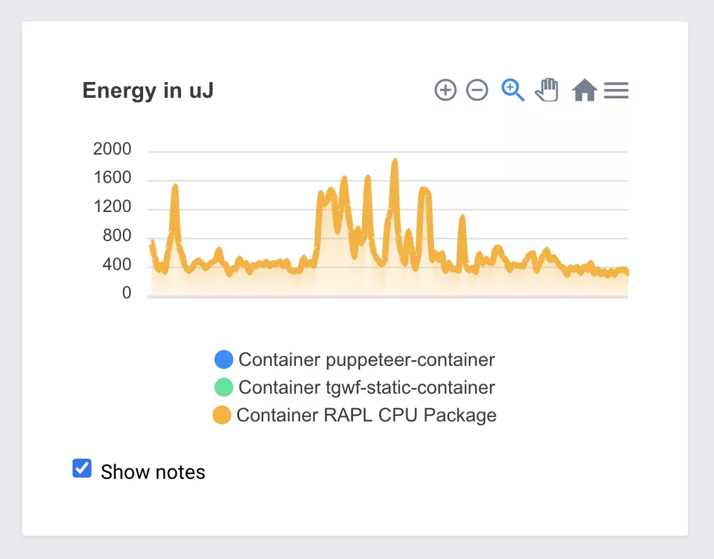Click the Container tgwf-static-container legend label

[x=366, y=387]
